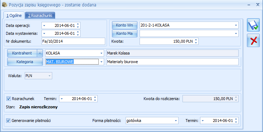Screen dimensions: 263x132
Task: Open calendar arrow for Data wystawienia
Action: tap(44, 33)
